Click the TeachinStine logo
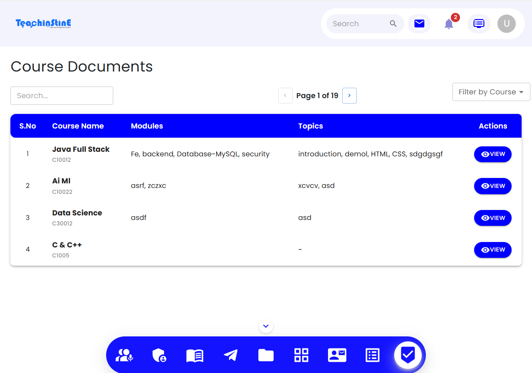 (x=43, y=23)
